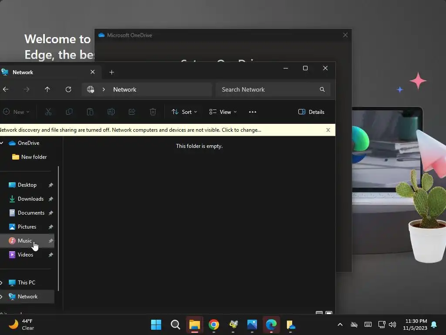This screenshot has width=446, height=335.
Task: Click the pin icon next to Pictures
Action: pyautogui.click(x=51, y=227)
